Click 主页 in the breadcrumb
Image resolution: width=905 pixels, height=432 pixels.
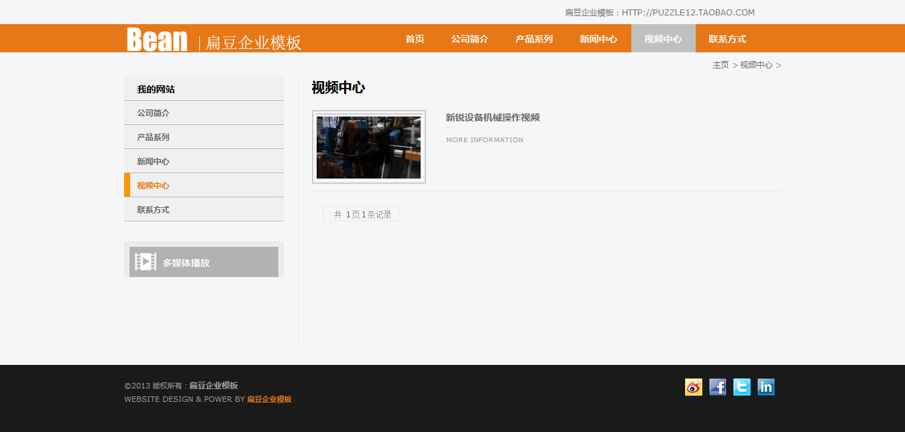coord(721,65)
